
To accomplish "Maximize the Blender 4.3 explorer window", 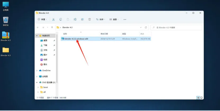I will point(193,13).
